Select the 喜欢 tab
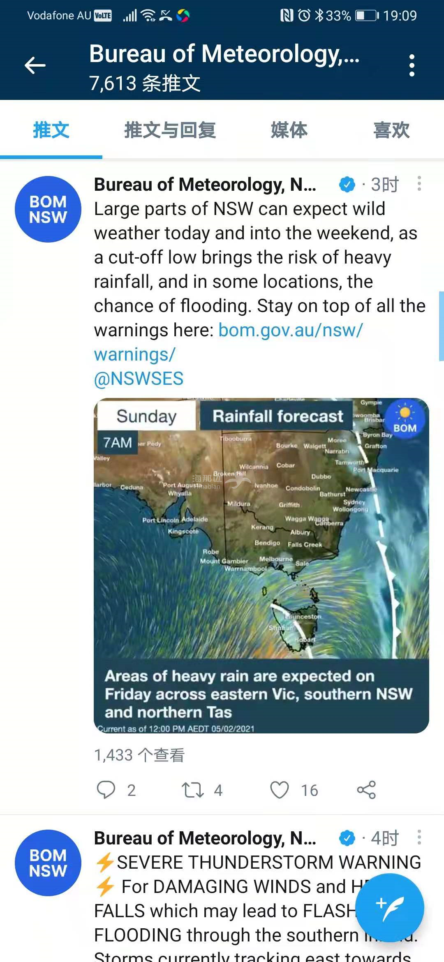Screen dimensions: 444x962 point(391,130)
